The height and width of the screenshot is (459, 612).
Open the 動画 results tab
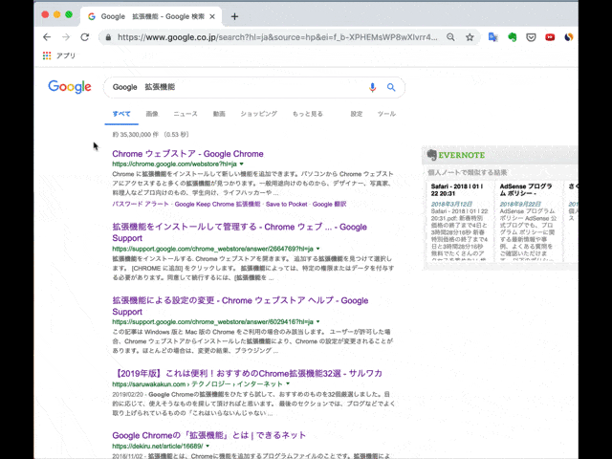(x=219, y=114)
